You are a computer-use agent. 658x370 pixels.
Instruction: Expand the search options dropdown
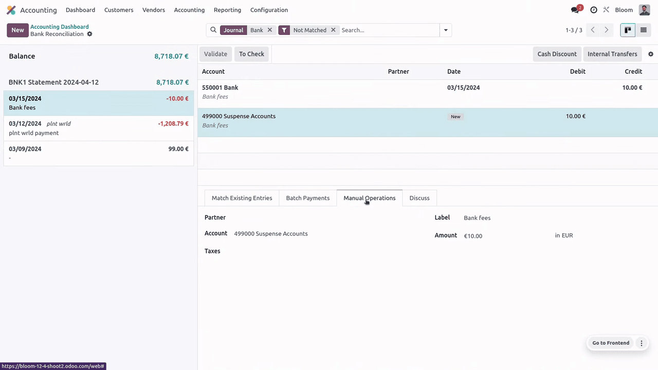coord(446,30)
